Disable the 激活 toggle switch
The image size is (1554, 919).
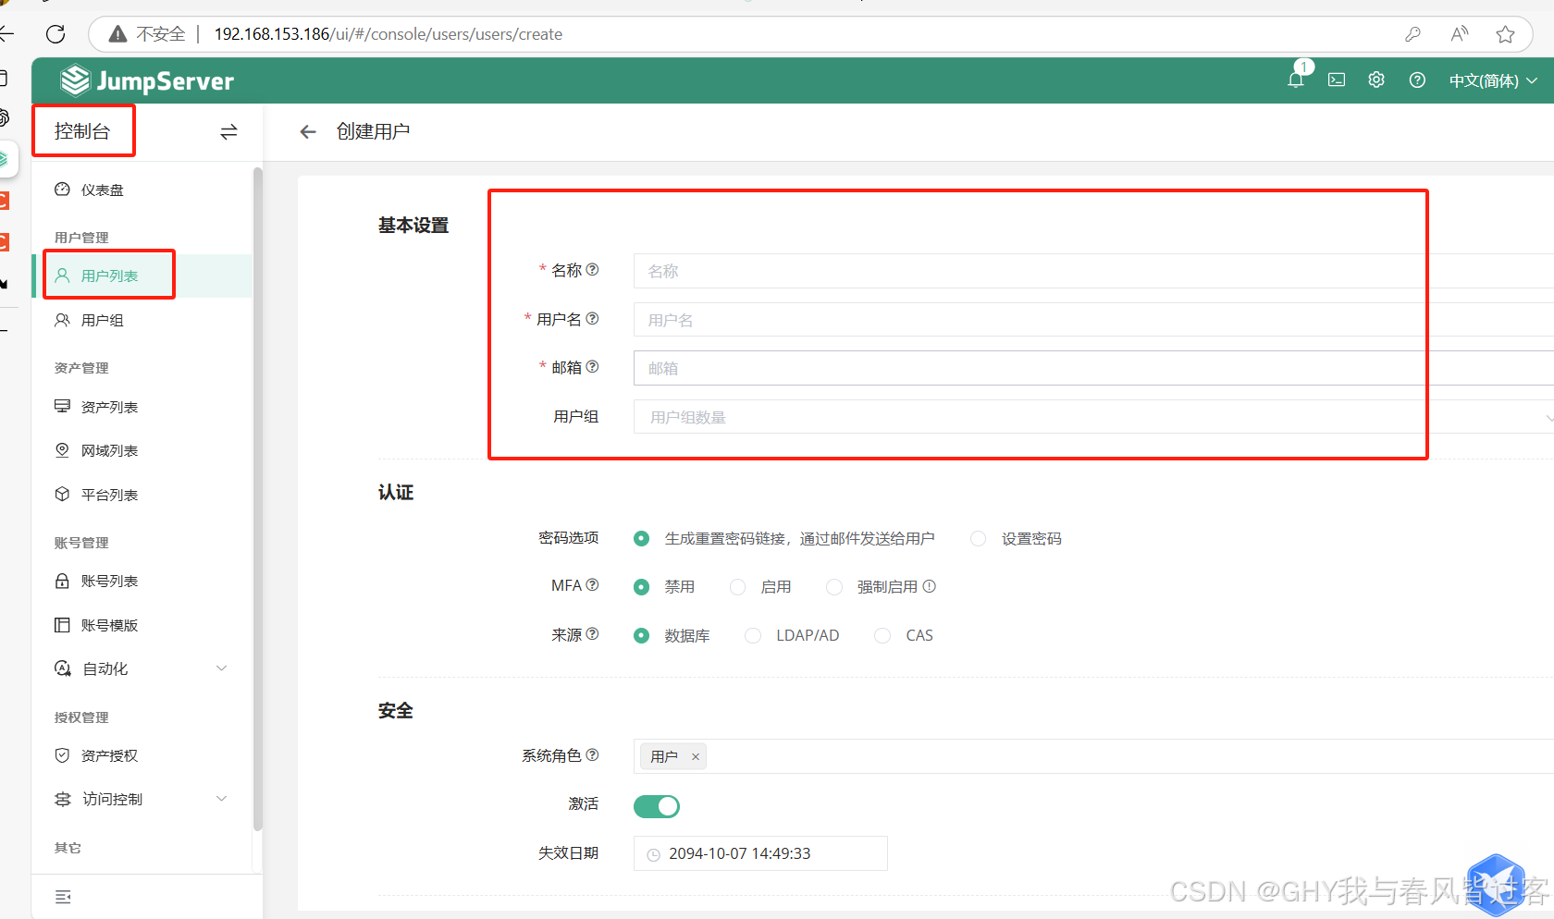pyautogui.click(x=656, y=805)
